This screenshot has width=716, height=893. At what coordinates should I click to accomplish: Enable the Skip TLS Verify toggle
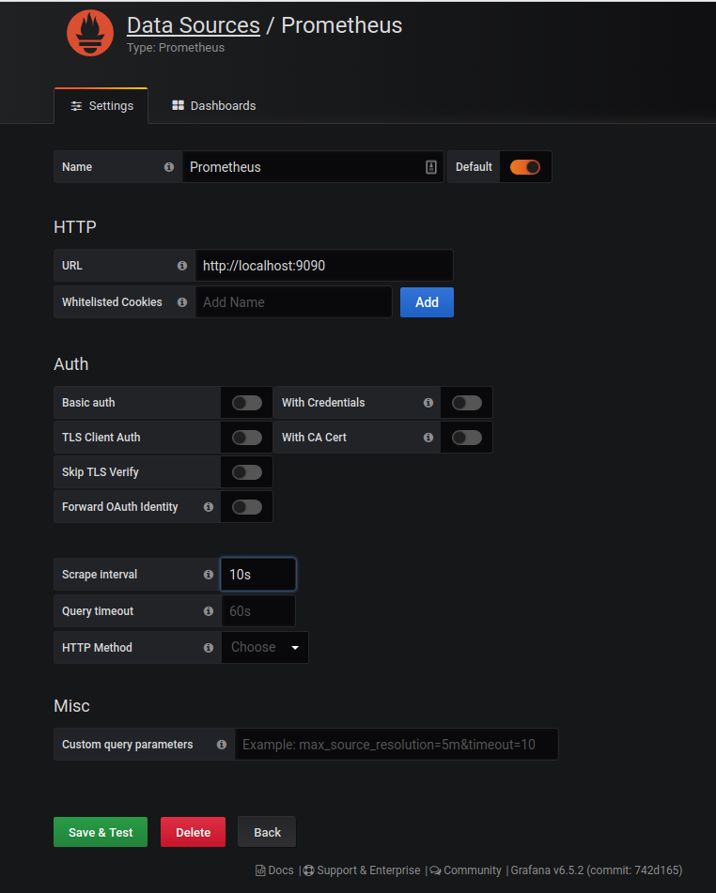(x=247, y=472)
